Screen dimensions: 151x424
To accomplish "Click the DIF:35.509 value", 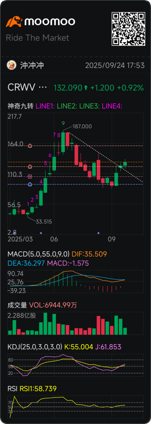I will (89, 254).
